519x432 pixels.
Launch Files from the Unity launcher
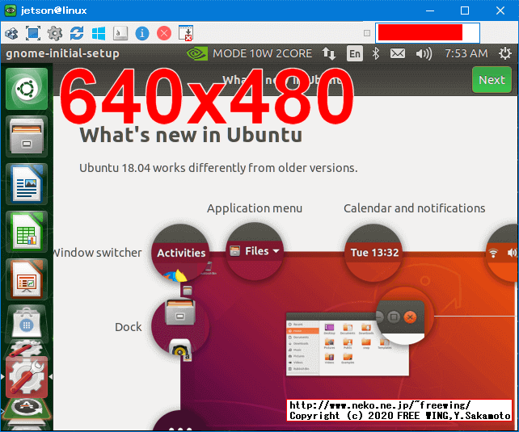27,136
